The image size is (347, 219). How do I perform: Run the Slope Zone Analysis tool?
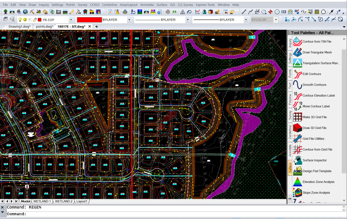[316, 193]
